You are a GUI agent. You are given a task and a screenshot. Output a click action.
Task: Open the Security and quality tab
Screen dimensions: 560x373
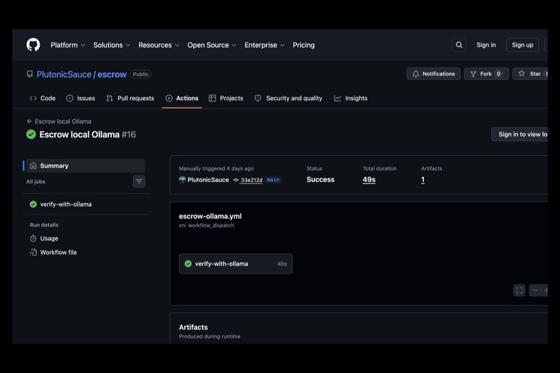pos(288,98)
